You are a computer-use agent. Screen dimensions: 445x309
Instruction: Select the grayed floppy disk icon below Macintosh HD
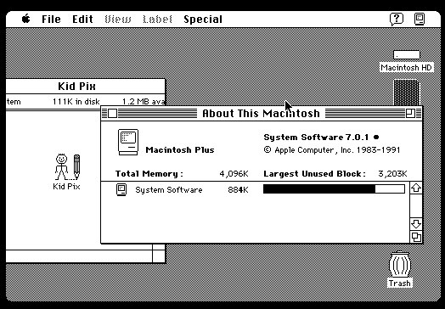point(407,93)
